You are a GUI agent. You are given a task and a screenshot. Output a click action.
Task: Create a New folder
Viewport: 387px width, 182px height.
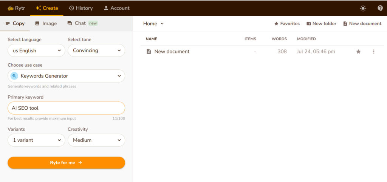pos(321,24)
